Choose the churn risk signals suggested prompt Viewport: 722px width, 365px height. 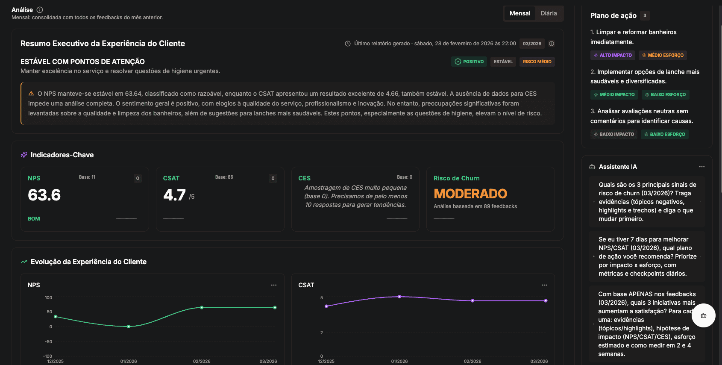[x=647, y=202]
